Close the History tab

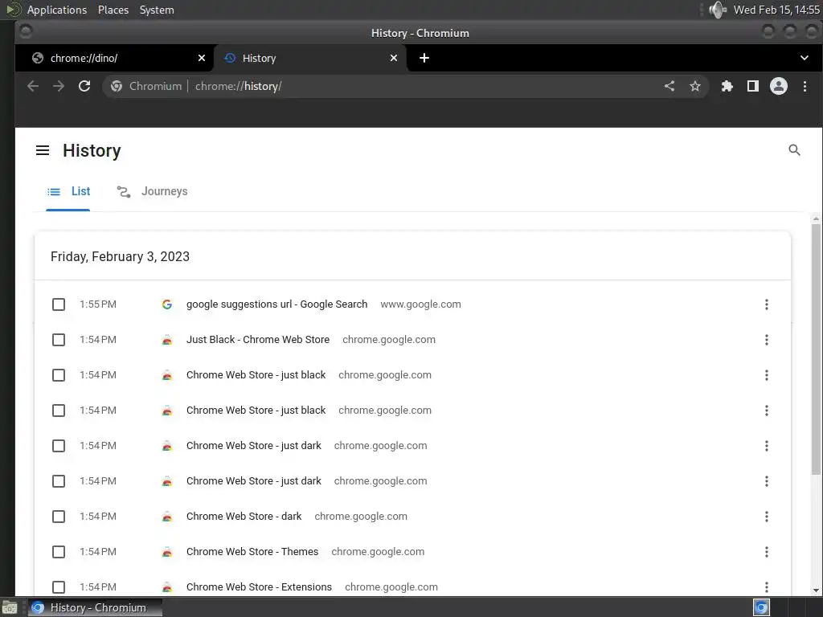click(x=394, y=58)
